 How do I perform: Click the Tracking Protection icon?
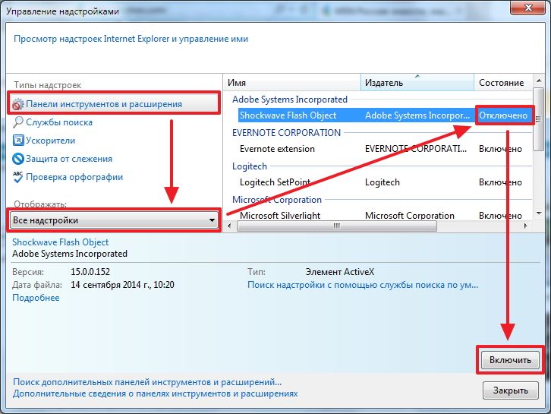[x=18, y=159]
